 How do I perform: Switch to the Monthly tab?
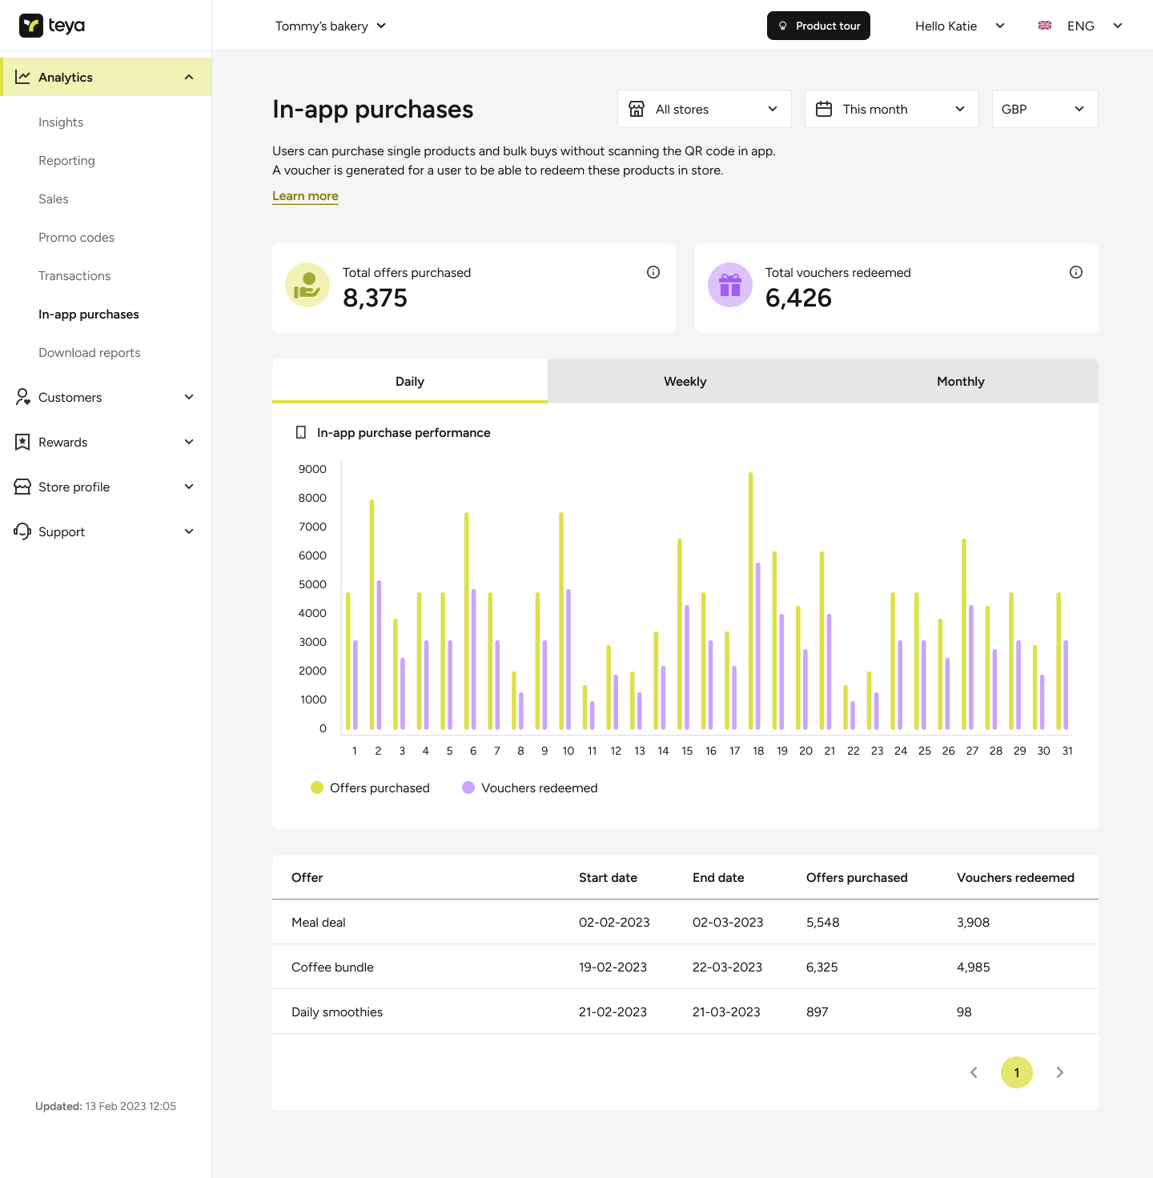click(960, 382)
